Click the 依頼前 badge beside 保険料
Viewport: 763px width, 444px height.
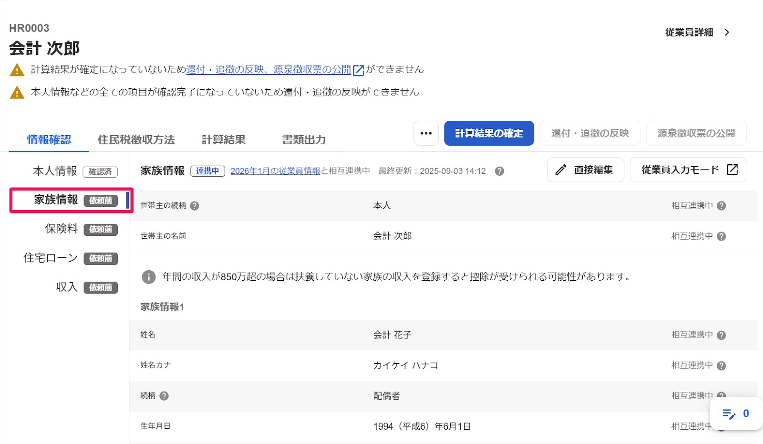click(101, 230)
